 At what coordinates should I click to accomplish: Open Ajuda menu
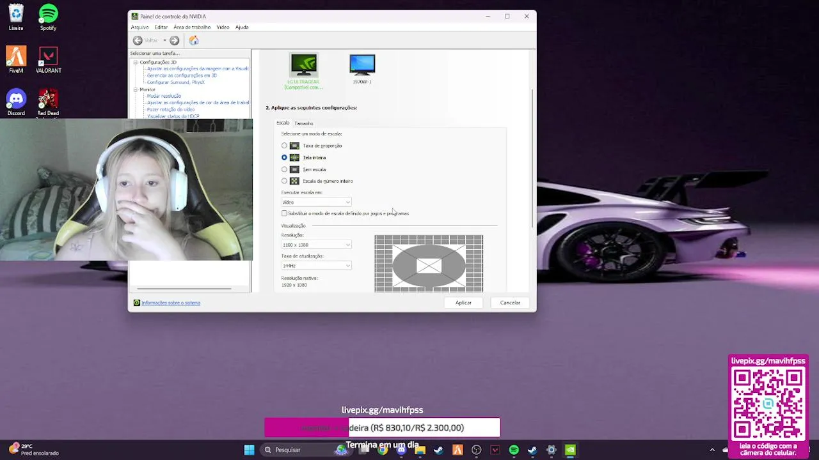click(242, 27)
